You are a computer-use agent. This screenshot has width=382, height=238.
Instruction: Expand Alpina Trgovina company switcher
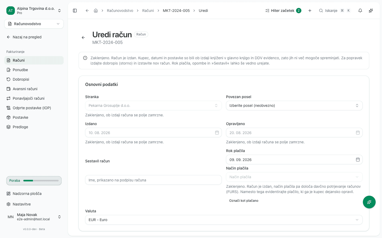[34, 11]
